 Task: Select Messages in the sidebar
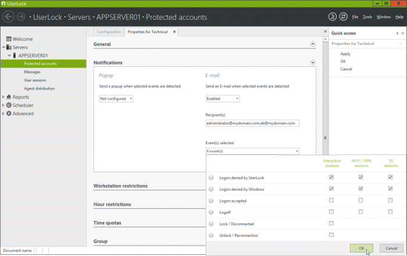(x=32, y=72)
